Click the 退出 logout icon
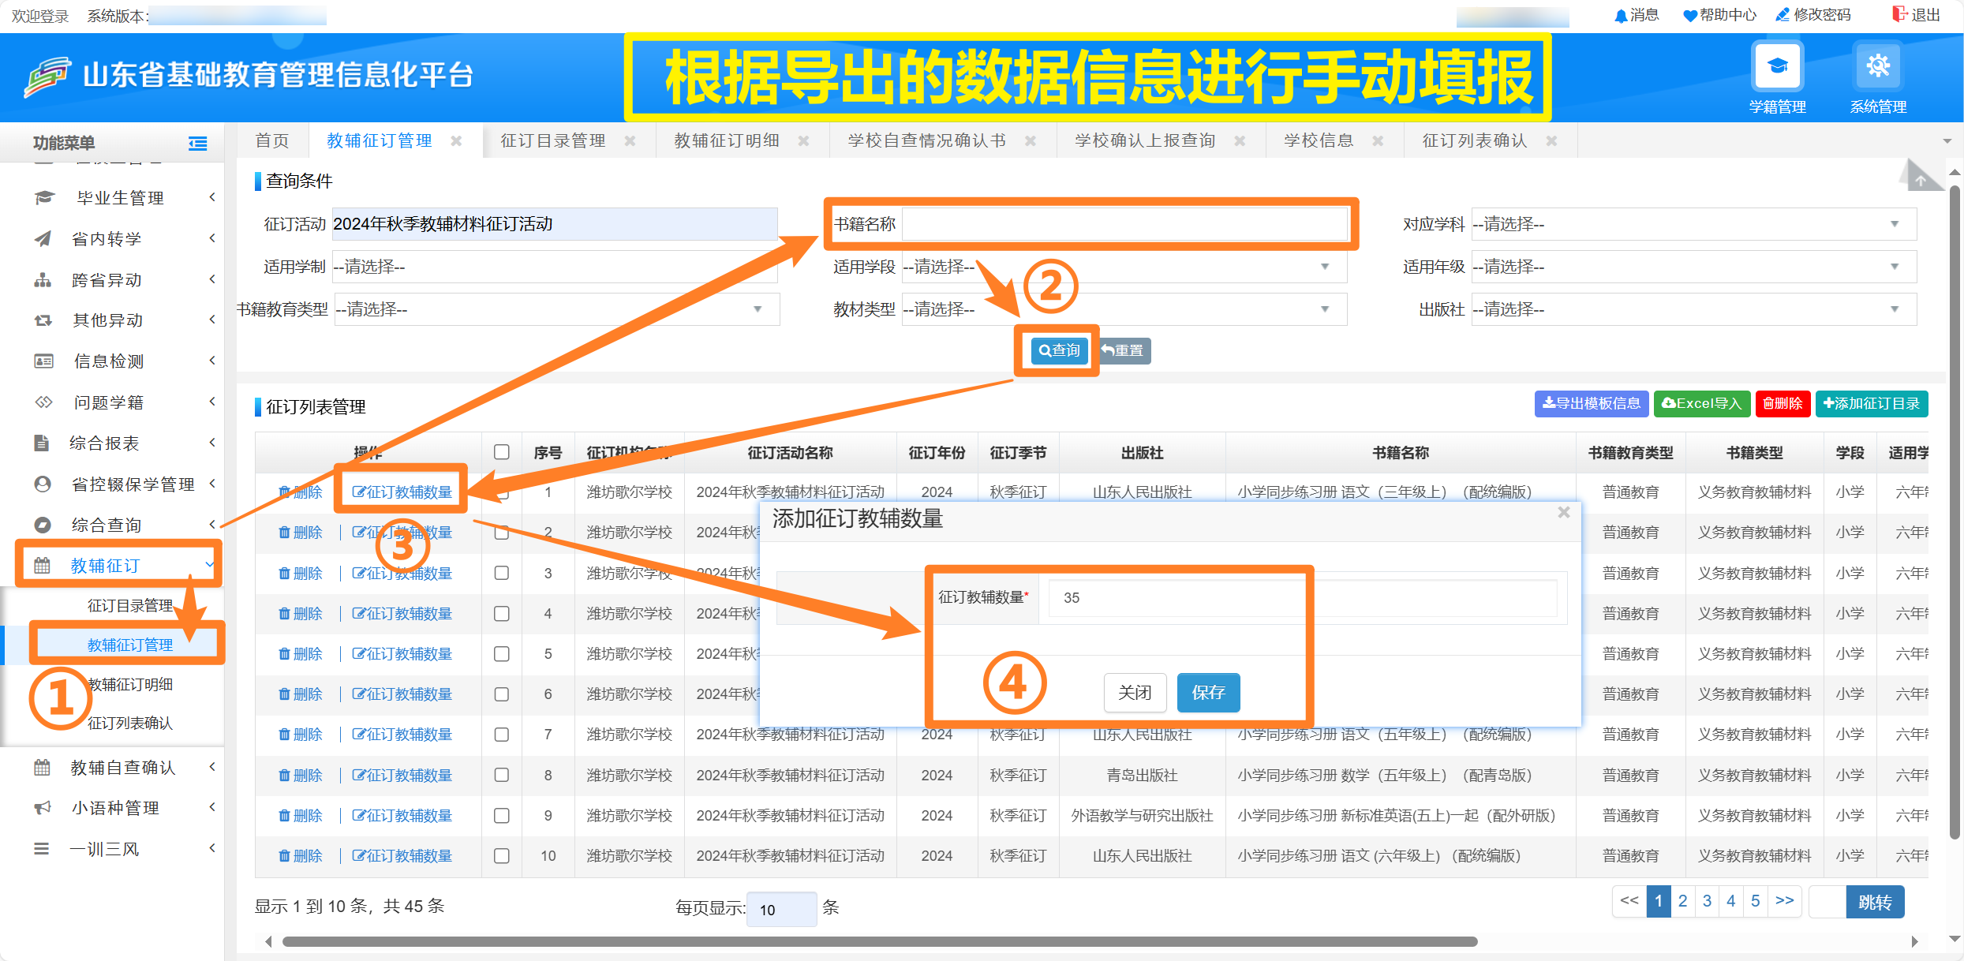The width and height of the screenshot is (1964, 961). click(x=1899, y=14)
